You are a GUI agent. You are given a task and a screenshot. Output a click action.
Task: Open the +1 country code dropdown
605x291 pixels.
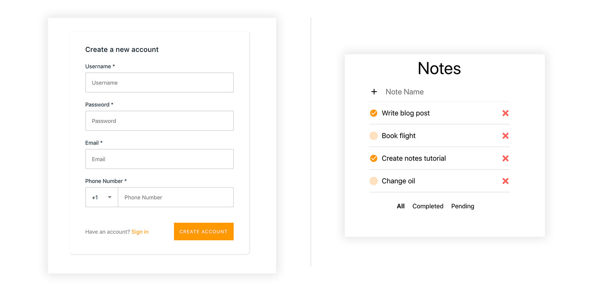coord(102,197)
